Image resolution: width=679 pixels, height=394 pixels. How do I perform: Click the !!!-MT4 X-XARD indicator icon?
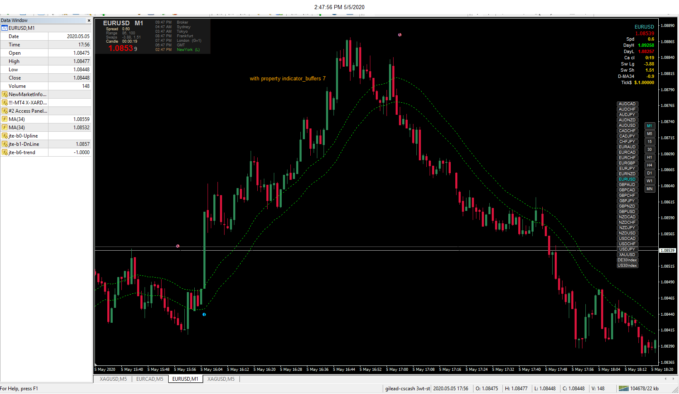[x=5, y=103]
